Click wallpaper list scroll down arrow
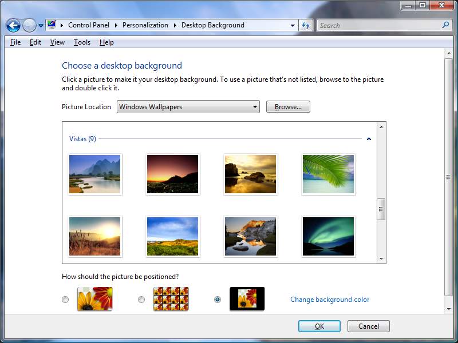This screenshot has height=343, width=458. (x=381, y=259)
